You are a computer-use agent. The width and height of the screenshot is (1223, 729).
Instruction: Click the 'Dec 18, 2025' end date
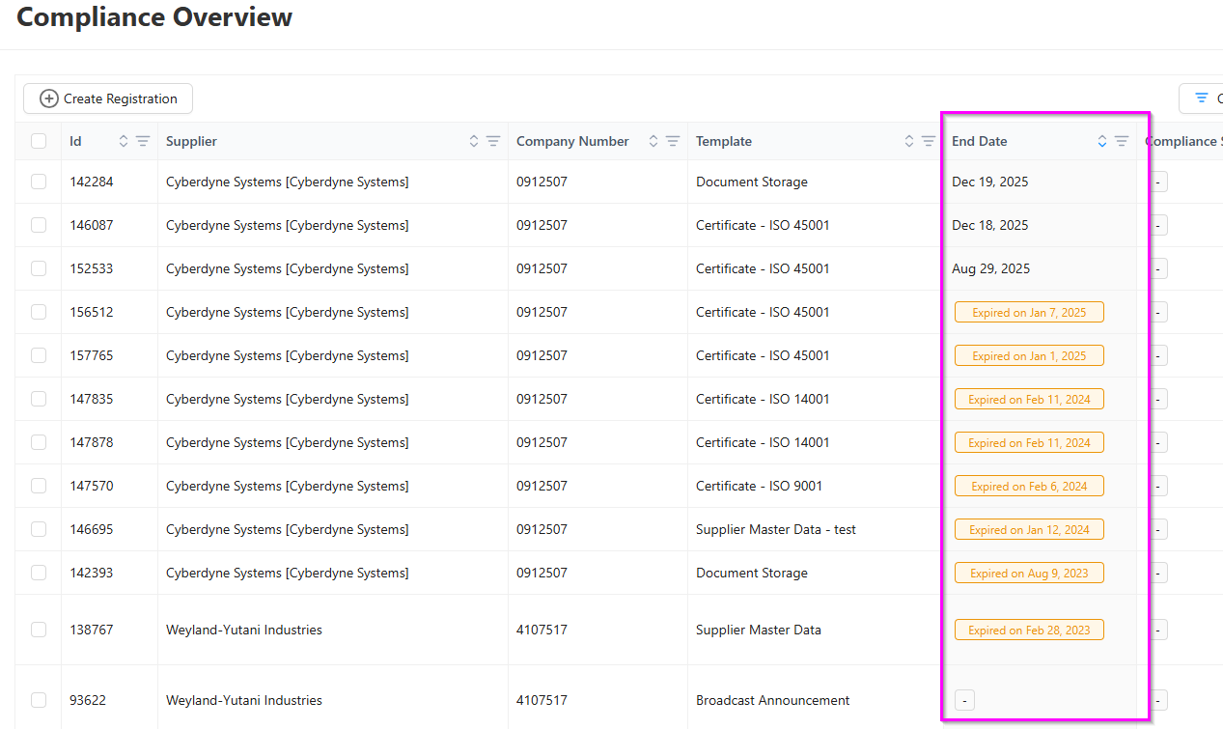[990, 225]
